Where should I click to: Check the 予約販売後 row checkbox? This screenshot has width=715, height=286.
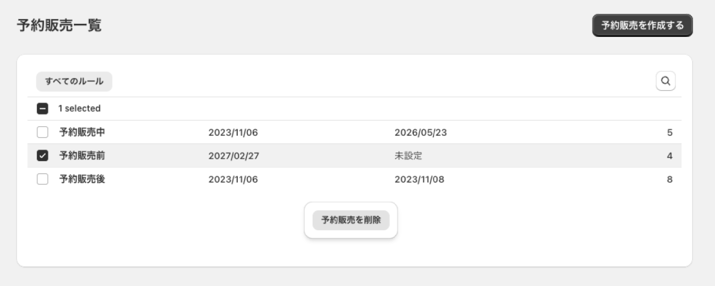point(43,179)
